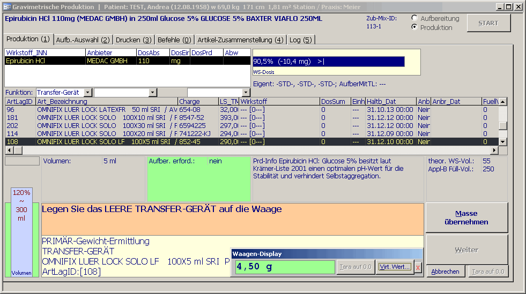Open the Aufb.-Auswahl (2) tab

coord(83,40)
